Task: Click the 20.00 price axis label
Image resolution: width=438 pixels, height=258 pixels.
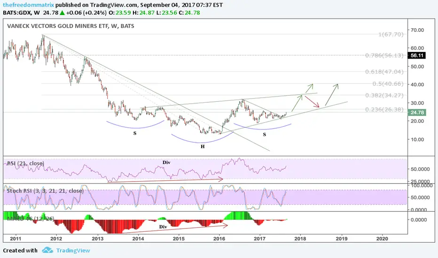Action: pos(417,121)
